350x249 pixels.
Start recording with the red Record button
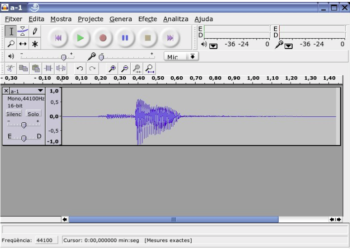tap(102, 38)
